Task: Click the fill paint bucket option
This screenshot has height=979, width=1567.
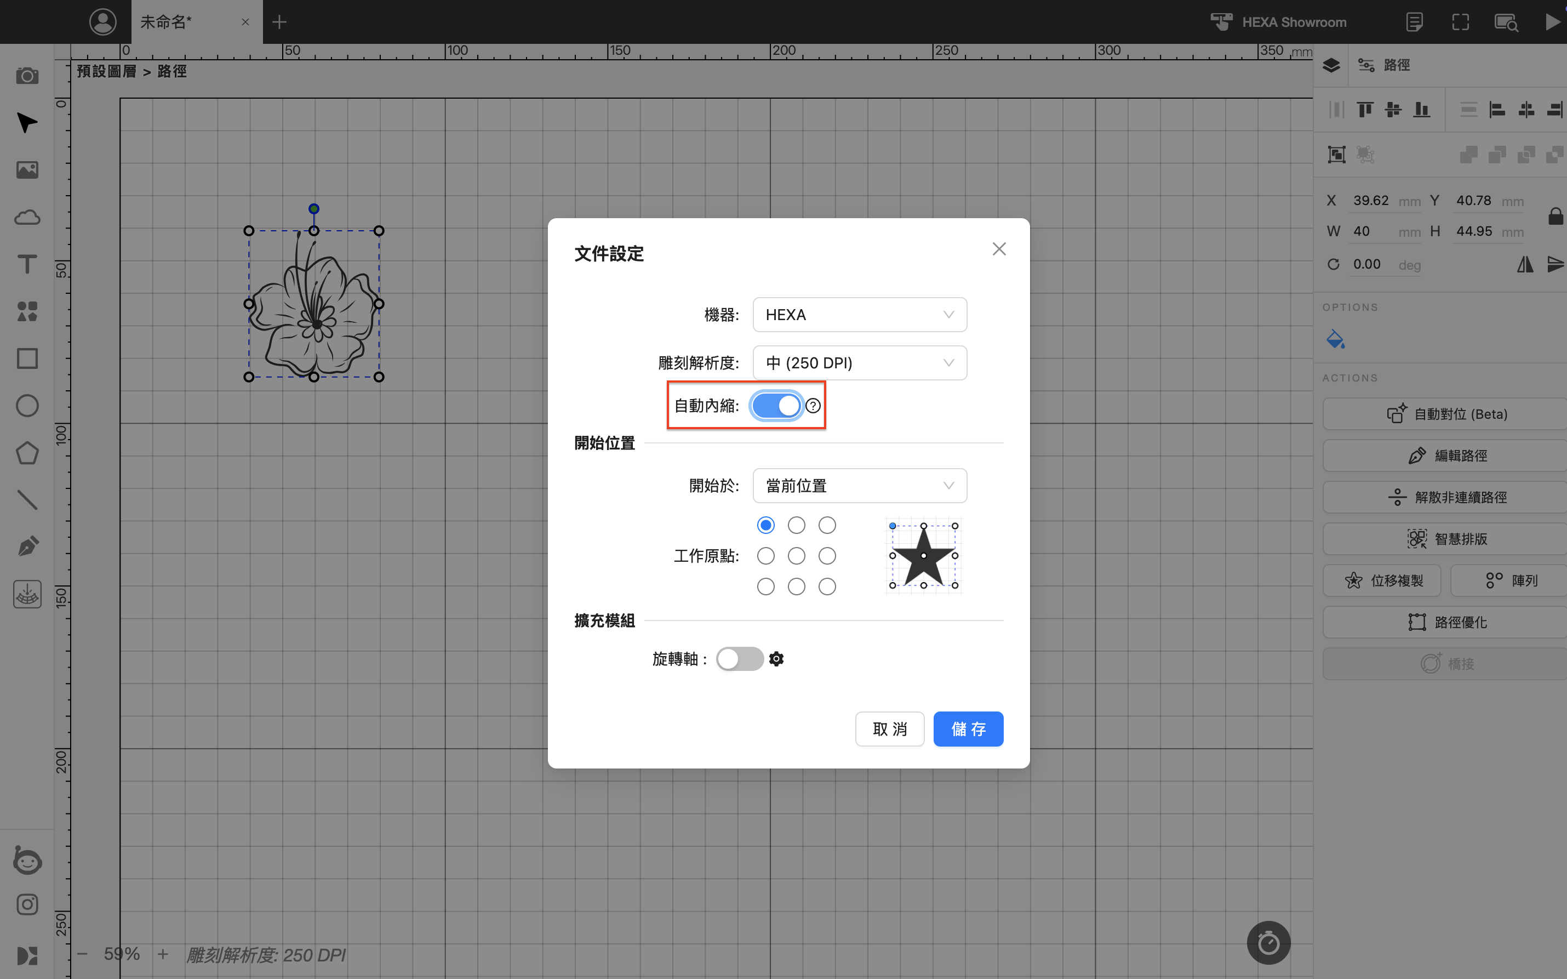Action: [1335, 339]
